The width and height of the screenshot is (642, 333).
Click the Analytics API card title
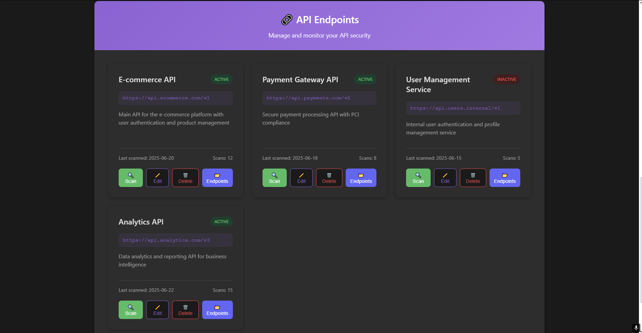[x=141, y=222]
